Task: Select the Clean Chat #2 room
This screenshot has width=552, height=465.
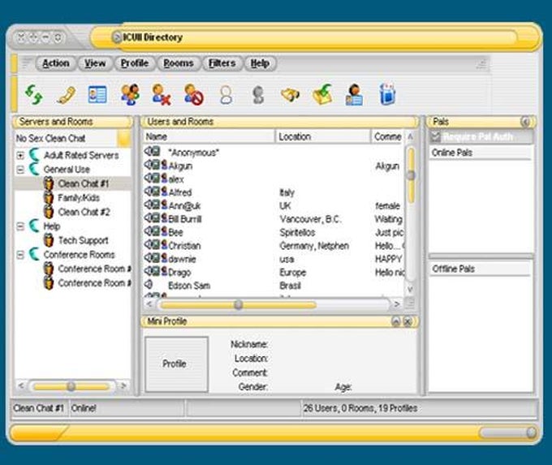Action: (84, 212)
